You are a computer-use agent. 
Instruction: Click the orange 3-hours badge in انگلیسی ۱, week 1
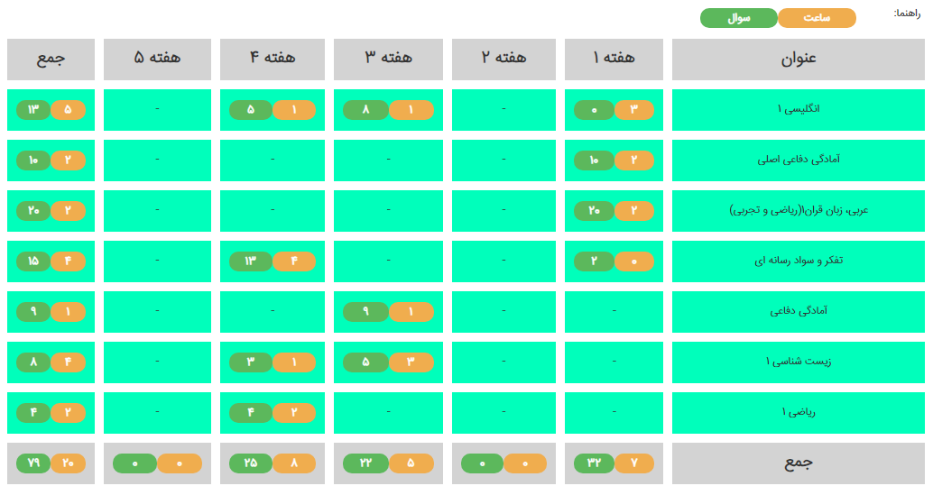634,110
